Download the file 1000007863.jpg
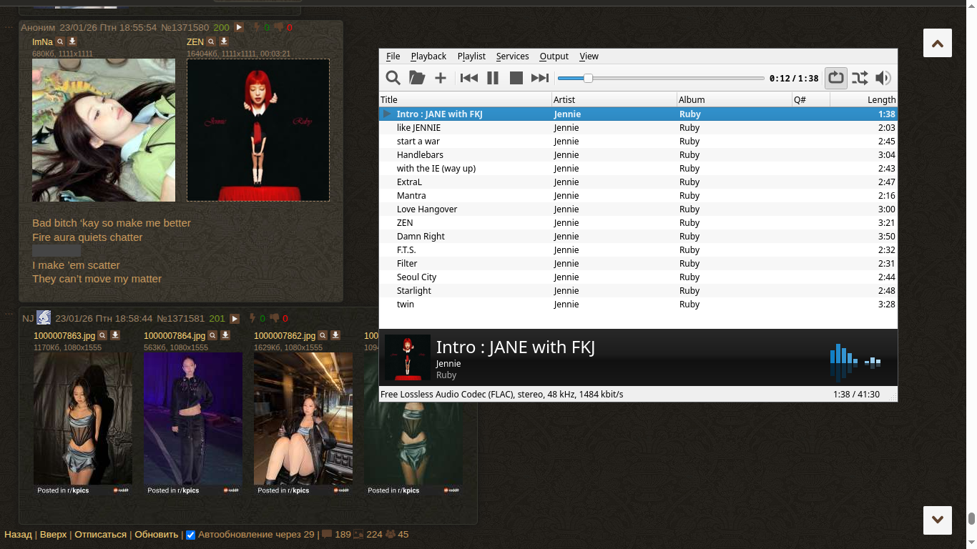Viewport: 977px width, 549px height. click(x=114, y=335)
